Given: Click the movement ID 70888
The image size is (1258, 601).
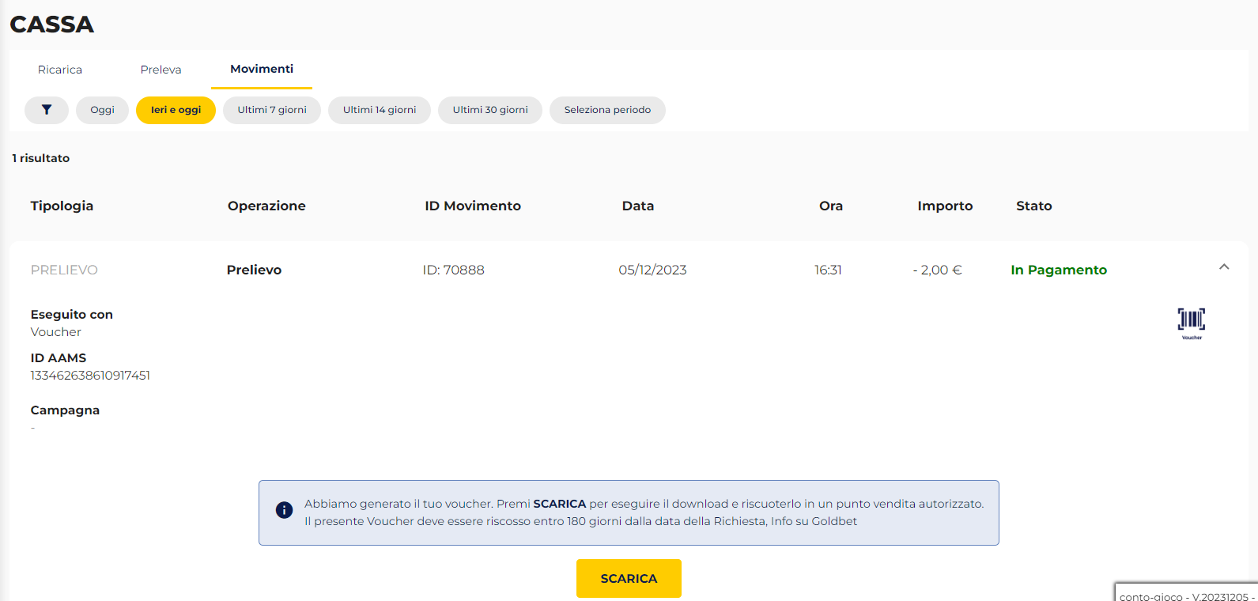Looking at the screenshot, I should (x=453, y=270).
